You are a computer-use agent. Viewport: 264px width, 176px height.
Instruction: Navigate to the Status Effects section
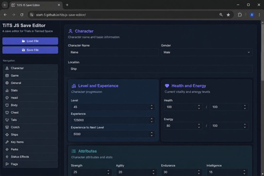pos(30,157)
